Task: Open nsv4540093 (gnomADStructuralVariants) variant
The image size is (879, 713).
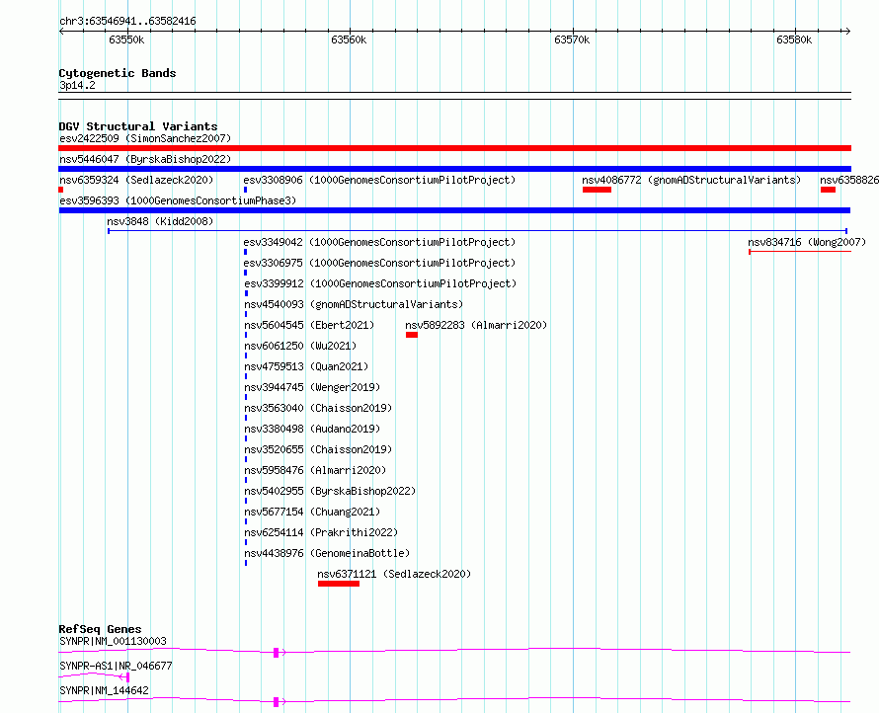Action: [x=354, y=304]
